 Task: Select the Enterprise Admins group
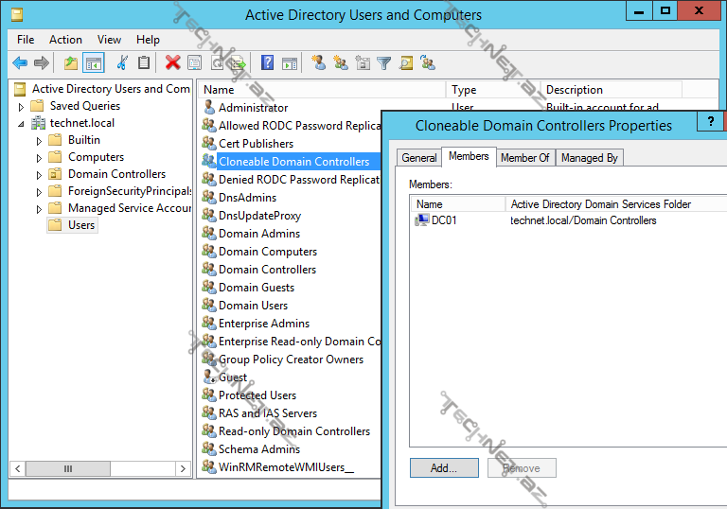tap(257, 324)
